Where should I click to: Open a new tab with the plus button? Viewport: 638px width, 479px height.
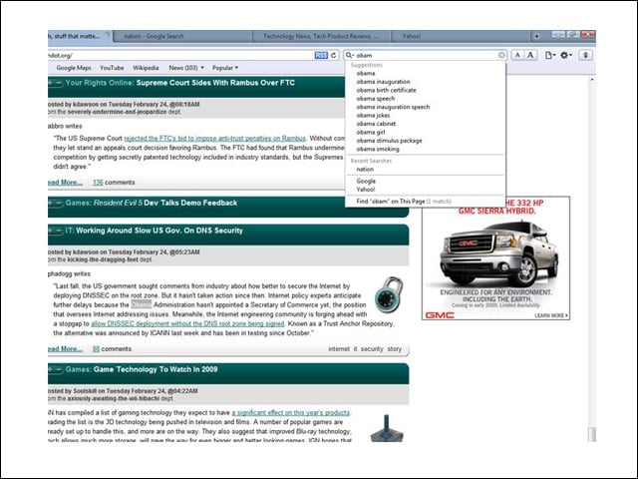click(536, 36)
